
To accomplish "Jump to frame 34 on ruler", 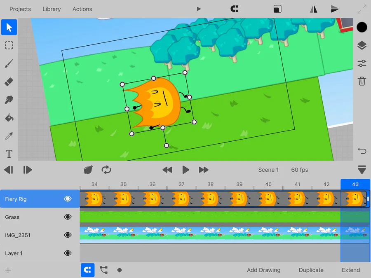I will [x=94, y=184].
